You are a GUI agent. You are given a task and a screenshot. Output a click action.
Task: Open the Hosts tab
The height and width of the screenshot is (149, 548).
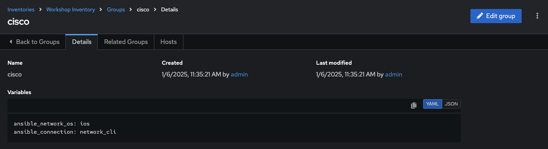tap(168, 42)
